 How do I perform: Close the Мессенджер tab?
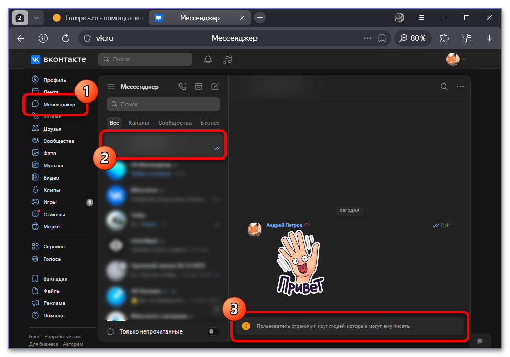[242, 18]
